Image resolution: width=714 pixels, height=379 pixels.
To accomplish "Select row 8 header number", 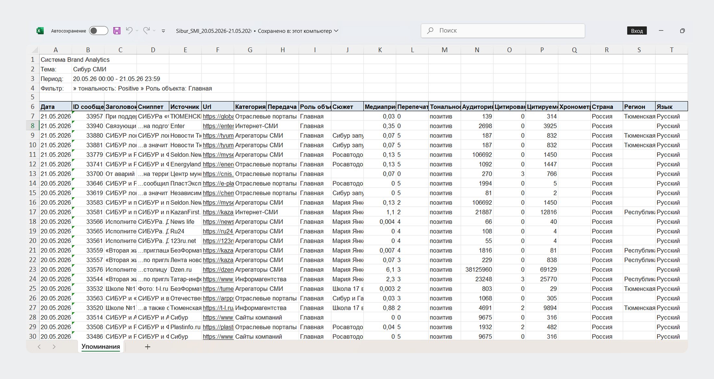I will coord(32,126).
